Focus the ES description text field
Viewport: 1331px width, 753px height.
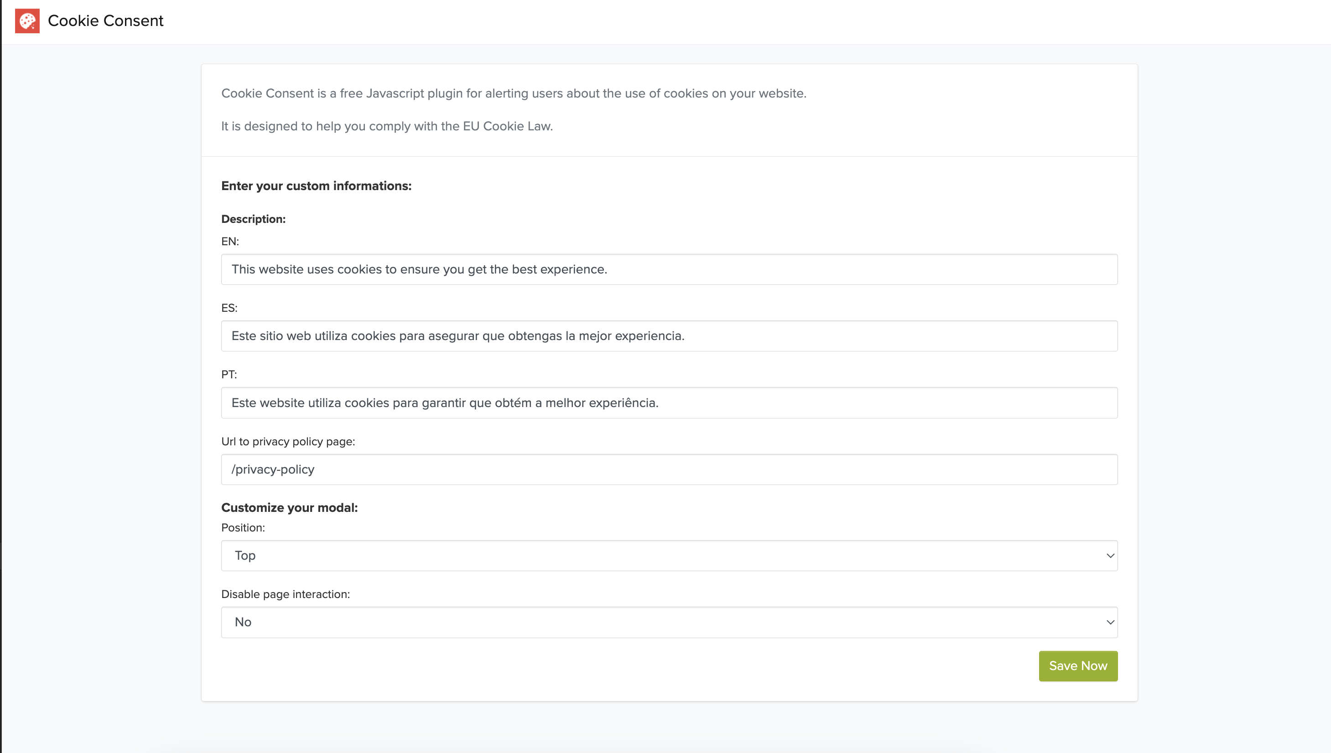tap(669, 336)
